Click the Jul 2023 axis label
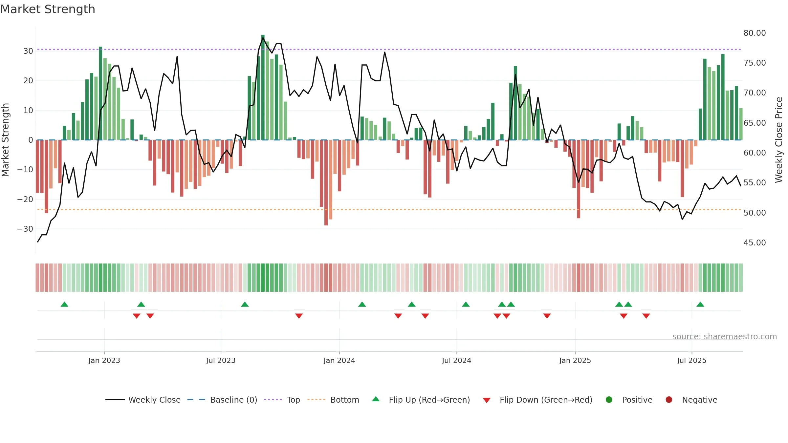The width and height of the screenshot is (788, 443). click(221, 360)
